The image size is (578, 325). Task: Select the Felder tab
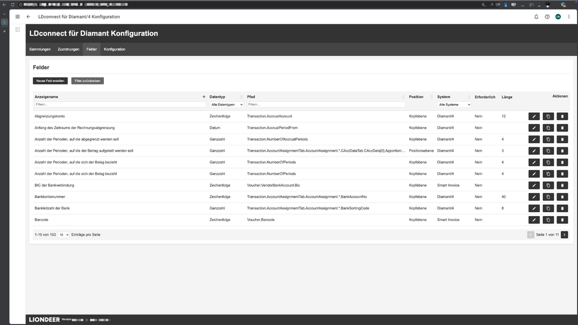click(91, 49)
